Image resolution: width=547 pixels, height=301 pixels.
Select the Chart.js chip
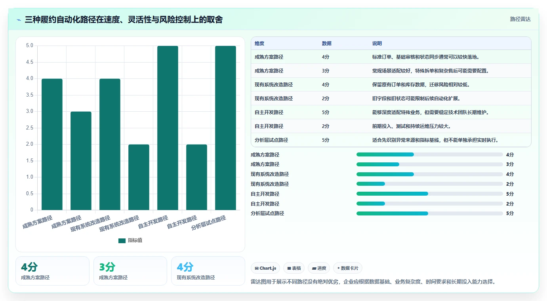[x=265, y=268]
